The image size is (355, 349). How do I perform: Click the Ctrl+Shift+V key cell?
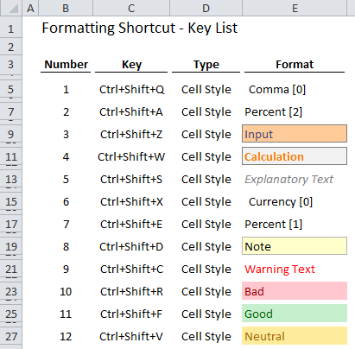pos(131,336)
